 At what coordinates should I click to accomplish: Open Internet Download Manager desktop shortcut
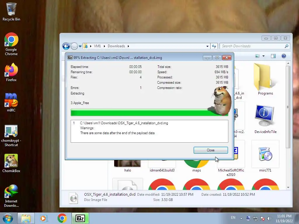pyautogui.click(x=11, y=196)
